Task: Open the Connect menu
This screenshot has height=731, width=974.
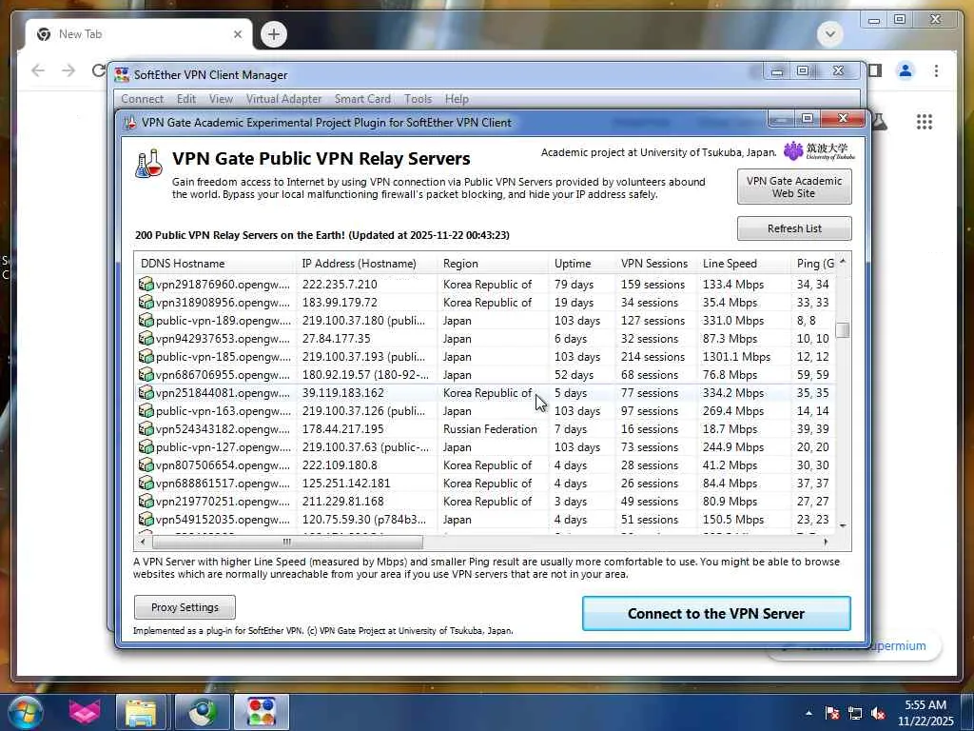Action: coord(143,99)
